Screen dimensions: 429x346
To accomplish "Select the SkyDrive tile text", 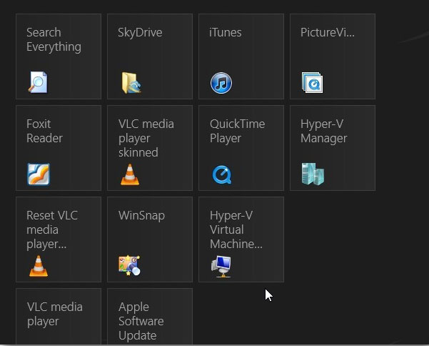I will (140, 33).
